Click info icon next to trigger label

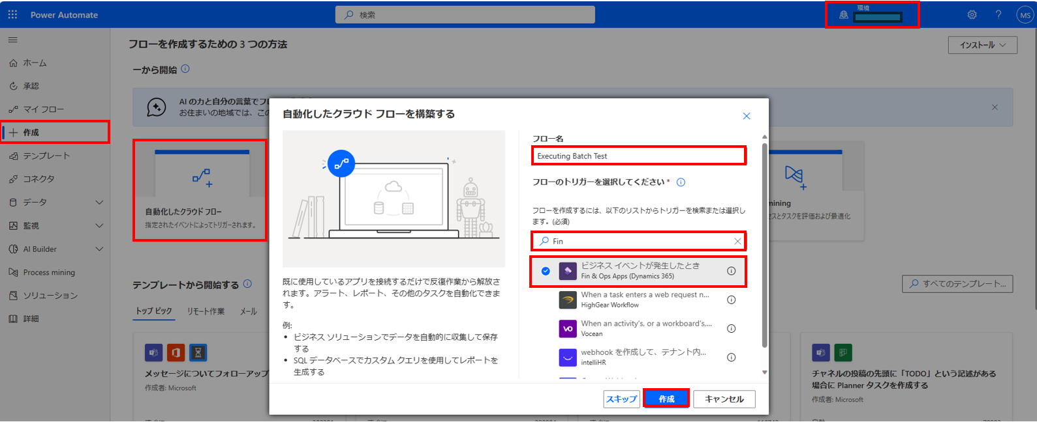681,182
